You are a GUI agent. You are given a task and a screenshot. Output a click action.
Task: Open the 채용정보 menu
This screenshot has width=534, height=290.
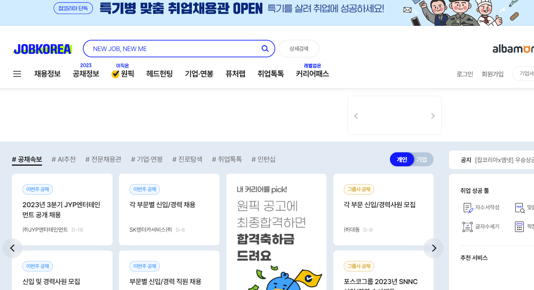tap(48, 74)
